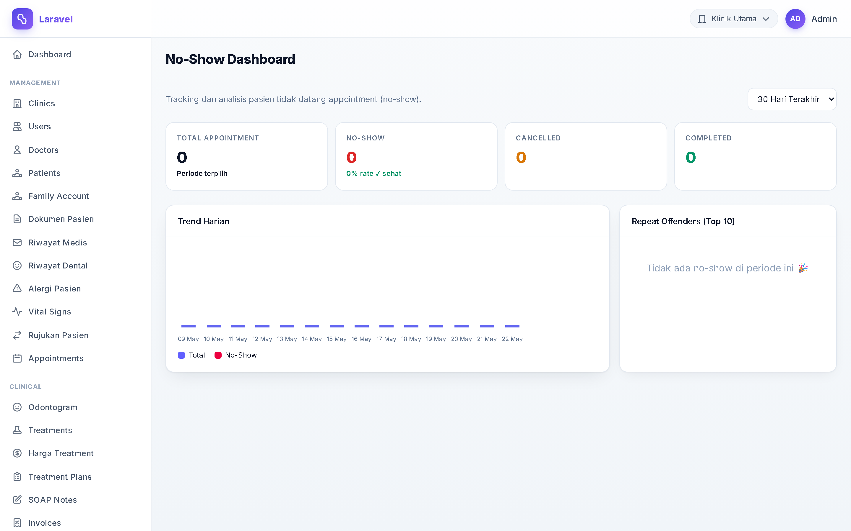851x531 pixels.
Task: Click the 22 May chart bar
Action: 512,326
